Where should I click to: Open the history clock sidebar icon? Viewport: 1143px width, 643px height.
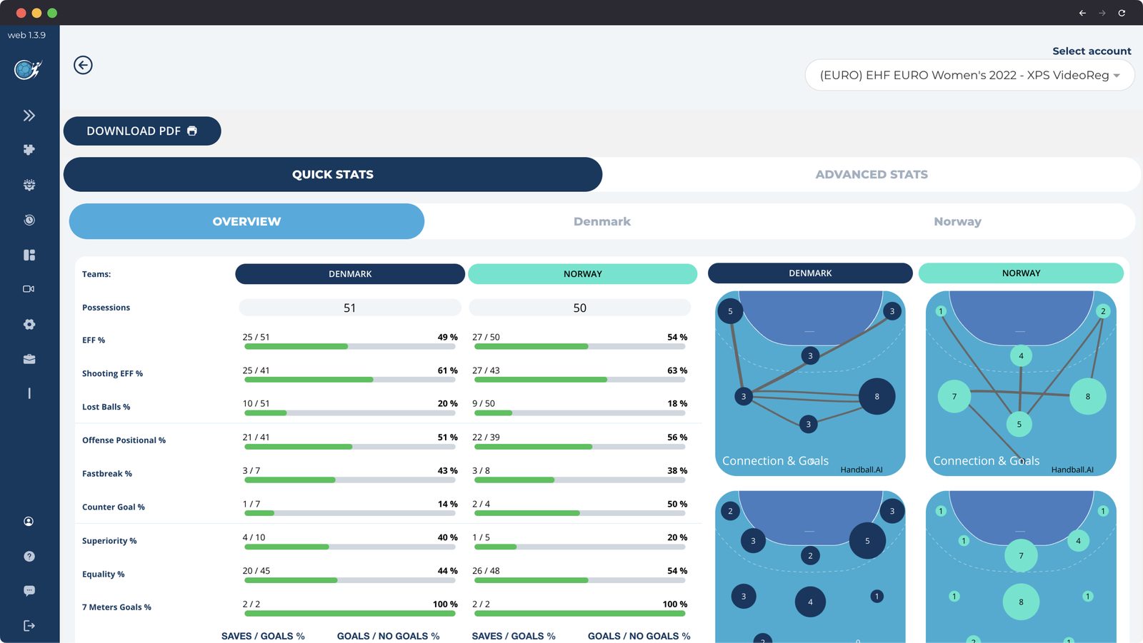(x=29, y=220)
